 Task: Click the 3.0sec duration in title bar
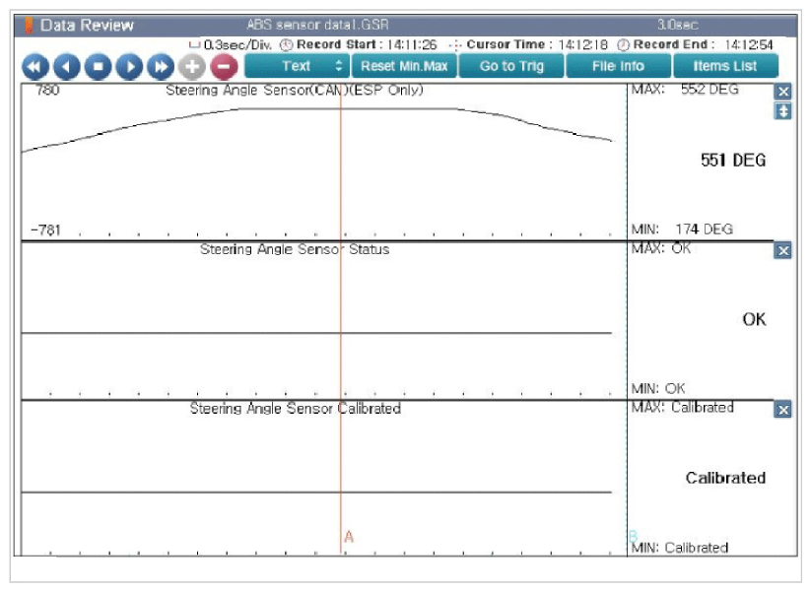coord(678,25)
